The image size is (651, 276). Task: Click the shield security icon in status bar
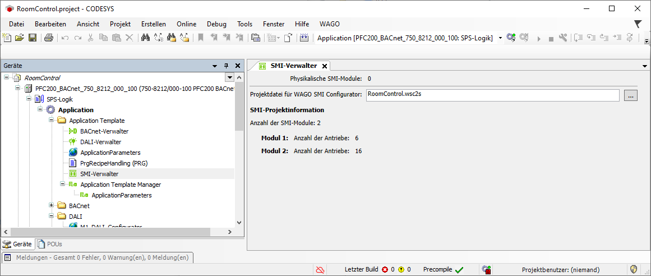click(634, 269)
